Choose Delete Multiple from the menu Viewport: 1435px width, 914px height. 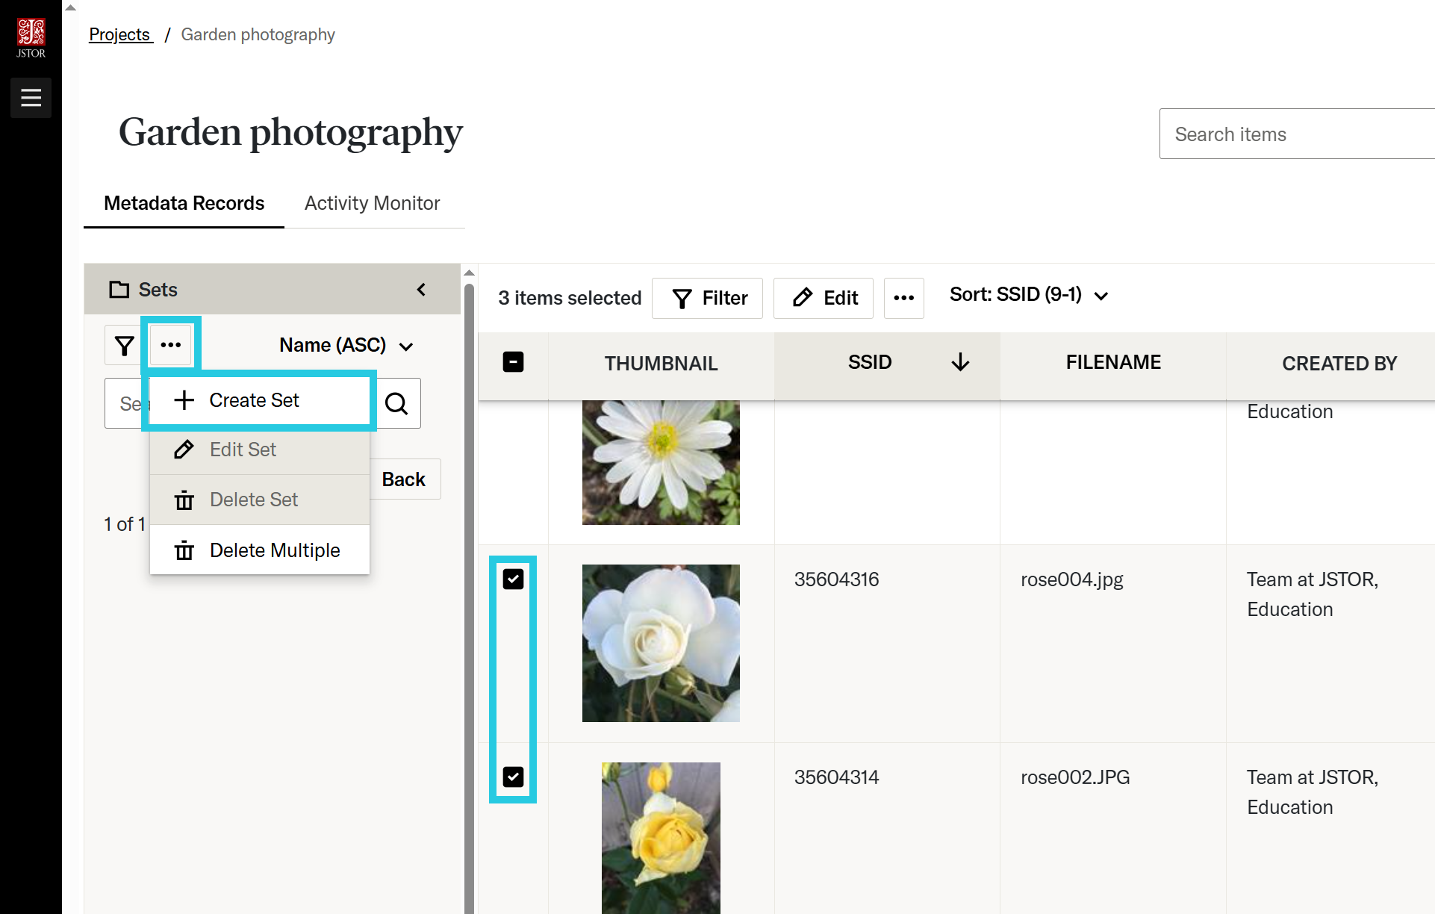(260, 550)
